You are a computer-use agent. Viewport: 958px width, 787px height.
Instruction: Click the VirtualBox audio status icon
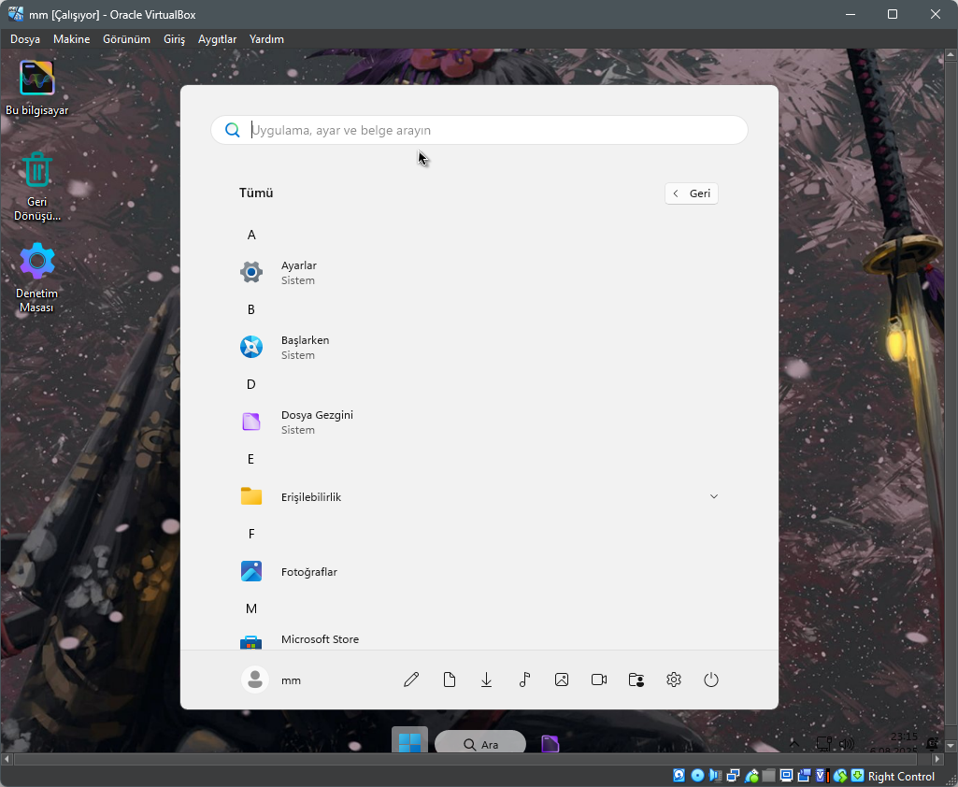715,776
